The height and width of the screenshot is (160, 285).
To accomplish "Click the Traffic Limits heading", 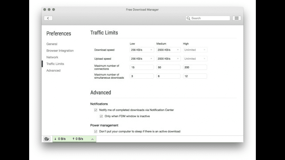I will click(104, 33).
